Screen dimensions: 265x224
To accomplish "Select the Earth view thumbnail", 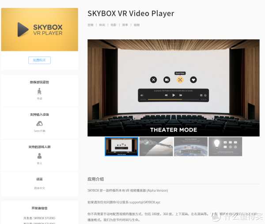I will [191, 147].
